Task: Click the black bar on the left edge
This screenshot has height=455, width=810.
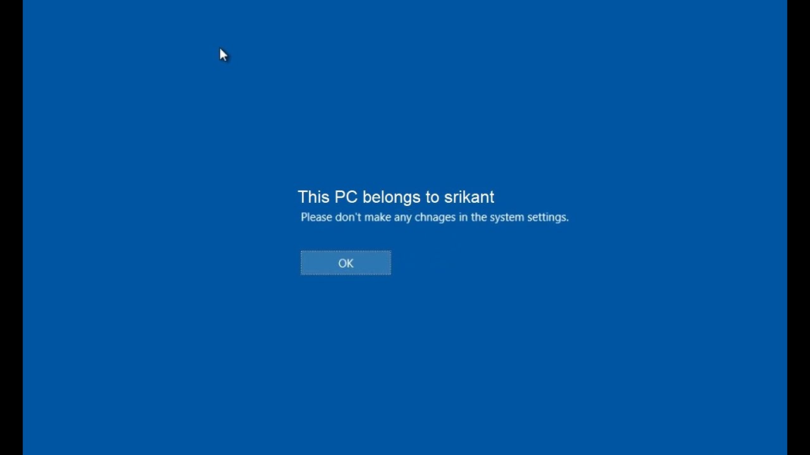Action: click(11, 227)
